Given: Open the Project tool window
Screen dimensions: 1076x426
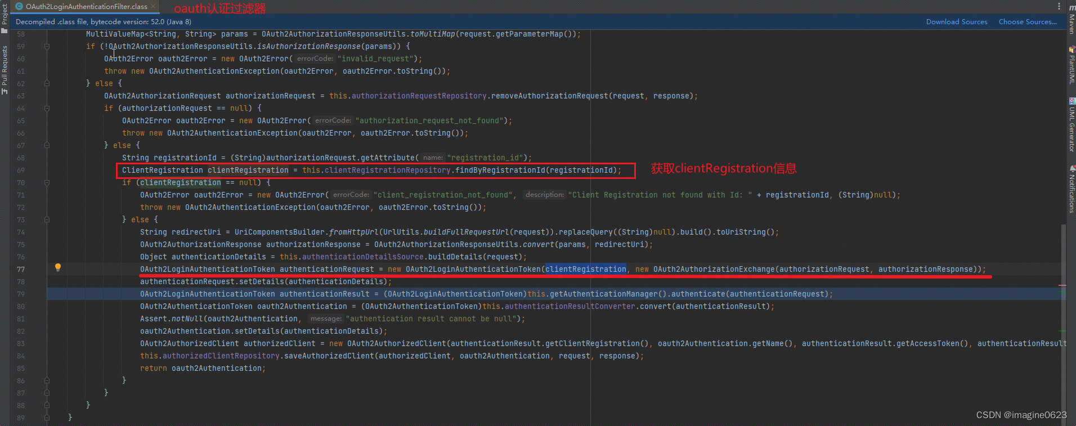Looking at the screenshot, I should [x=5, y=18].
